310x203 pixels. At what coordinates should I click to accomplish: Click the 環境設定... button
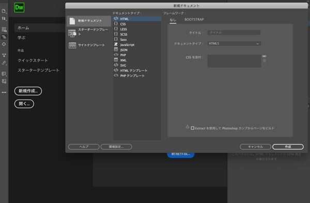coord(116,147)
